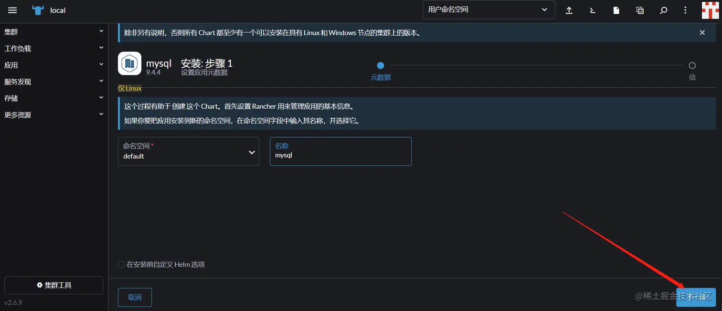Click the 名称 input field containing mysql
This screenshot has width=722, height=311.
[x=340, y=151]
